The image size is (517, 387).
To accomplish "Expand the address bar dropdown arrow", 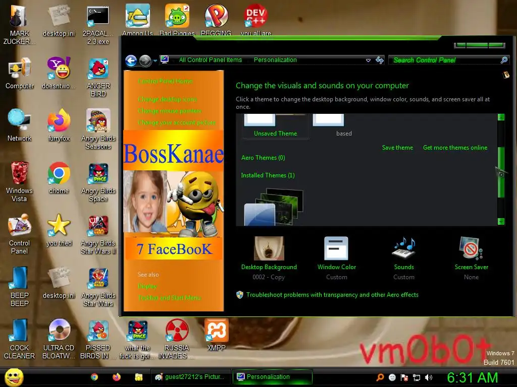I will [x=368, y=60].
